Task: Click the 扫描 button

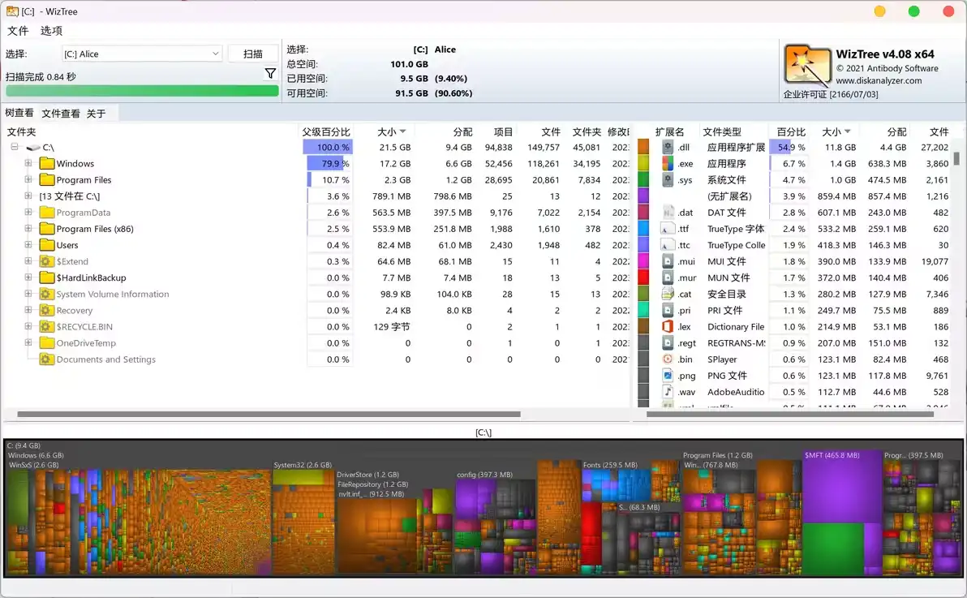Action: point(253,54)
